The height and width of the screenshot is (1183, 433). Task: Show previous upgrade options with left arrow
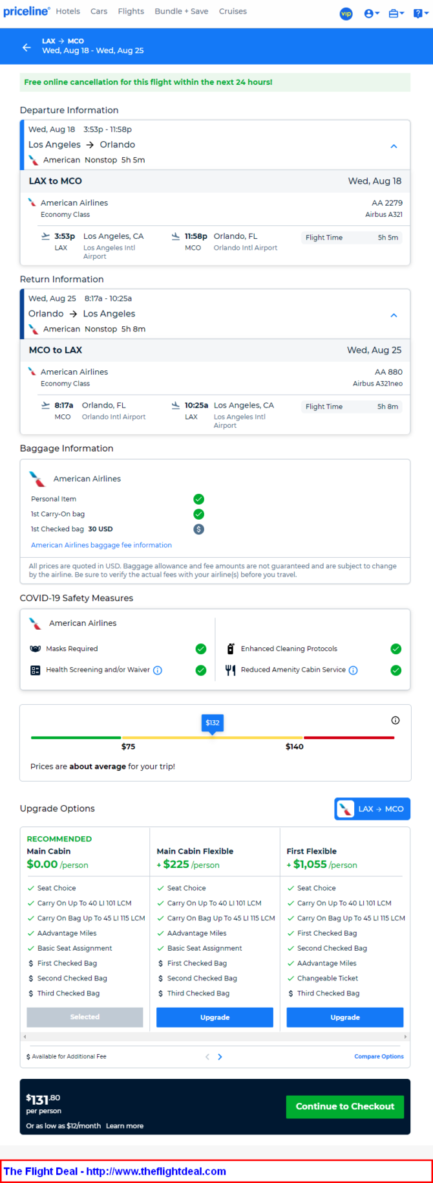pyautogui.click(x=207, y=1057)
